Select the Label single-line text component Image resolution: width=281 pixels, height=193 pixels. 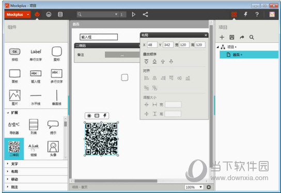(x=36, y=54)
